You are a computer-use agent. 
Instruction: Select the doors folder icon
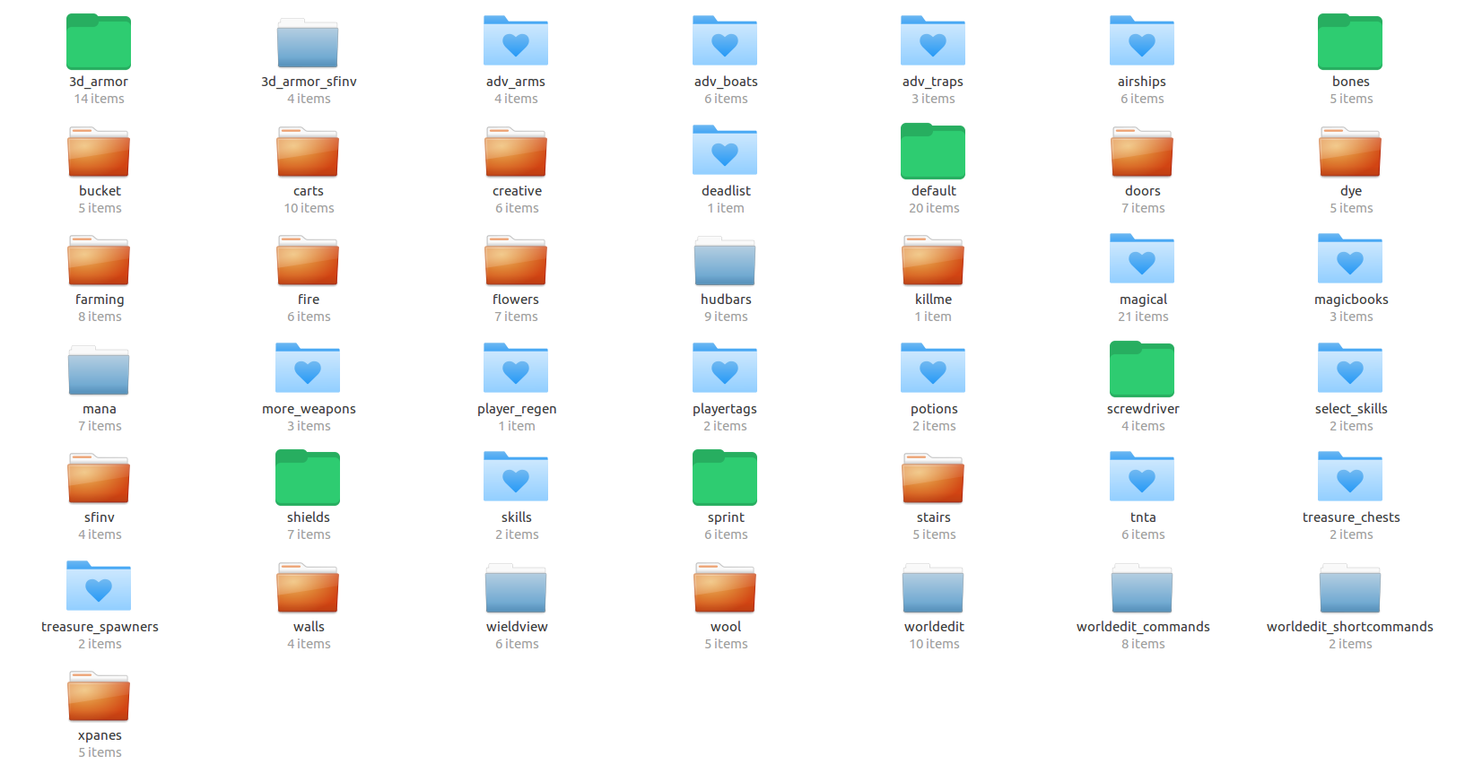pyautogui.click(x=1142, y=152)
